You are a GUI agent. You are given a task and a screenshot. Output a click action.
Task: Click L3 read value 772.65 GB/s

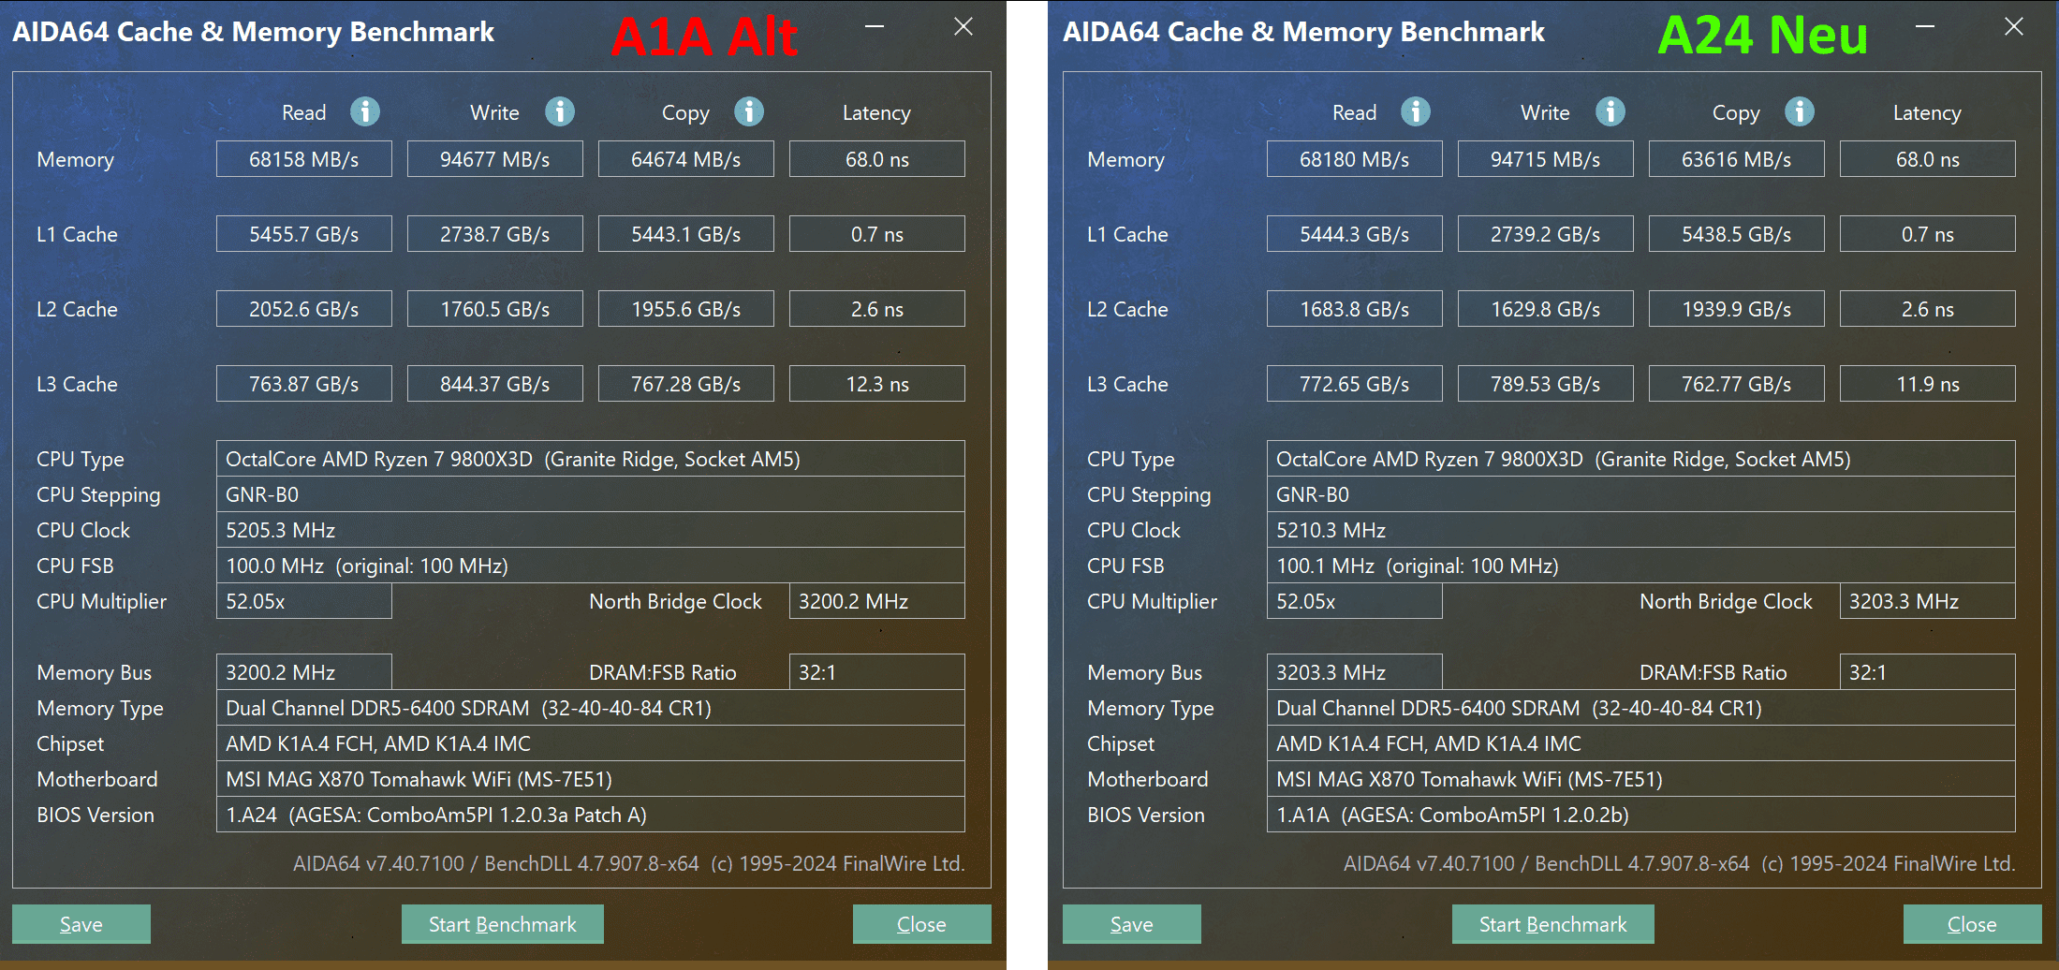(1355, 384)
